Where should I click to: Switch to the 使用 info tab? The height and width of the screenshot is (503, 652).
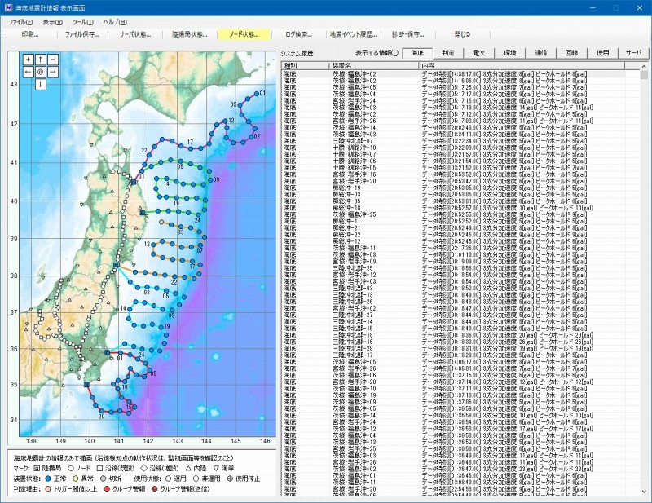tap(602, 53)
